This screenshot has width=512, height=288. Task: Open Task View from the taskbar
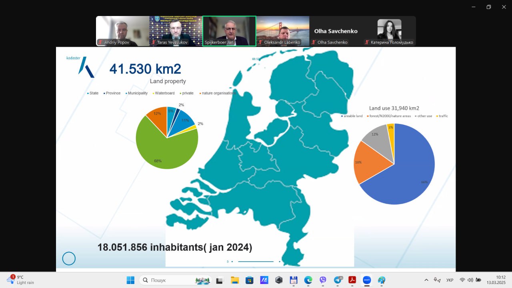219,280
